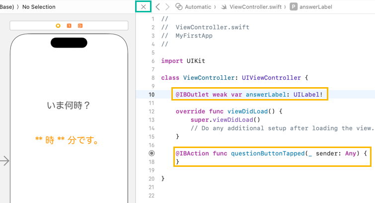Click line number 10 in gutter

pyautogui.click(x=151, y=94)
